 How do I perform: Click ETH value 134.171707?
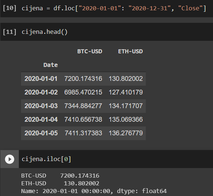click(126, 106)
